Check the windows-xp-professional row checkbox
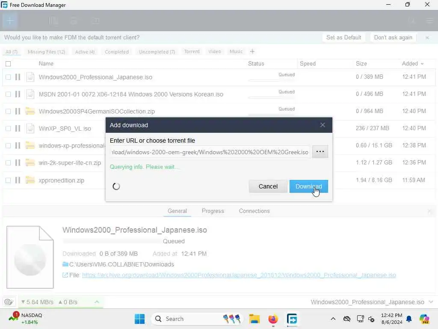 click(8, 146)
